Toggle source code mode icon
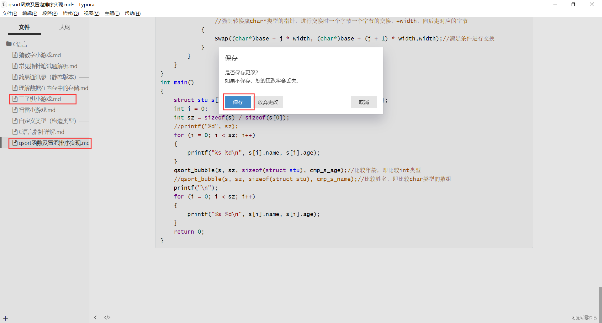 [x=107, y=317]
